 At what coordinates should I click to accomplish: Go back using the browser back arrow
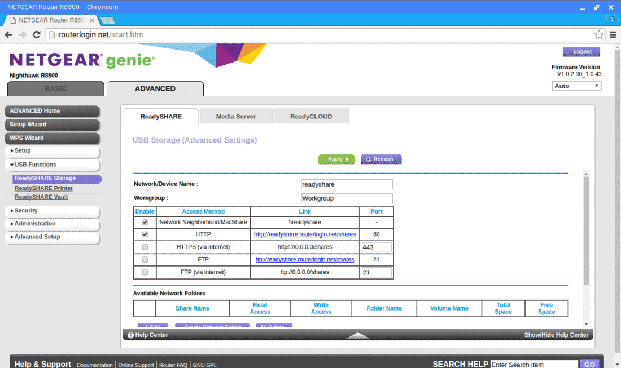coord(8,35)
